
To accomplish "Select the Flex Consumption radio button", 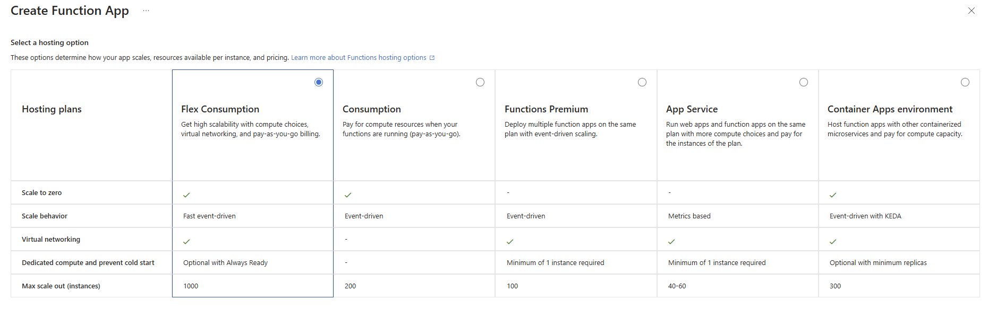I will [319, 82].
